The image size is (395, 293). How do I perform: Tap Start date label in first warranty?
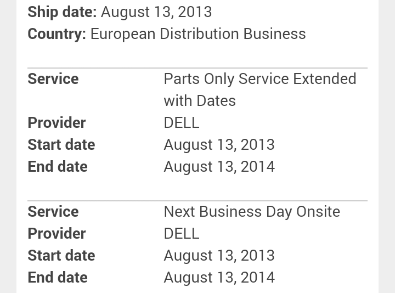point(61,145)
